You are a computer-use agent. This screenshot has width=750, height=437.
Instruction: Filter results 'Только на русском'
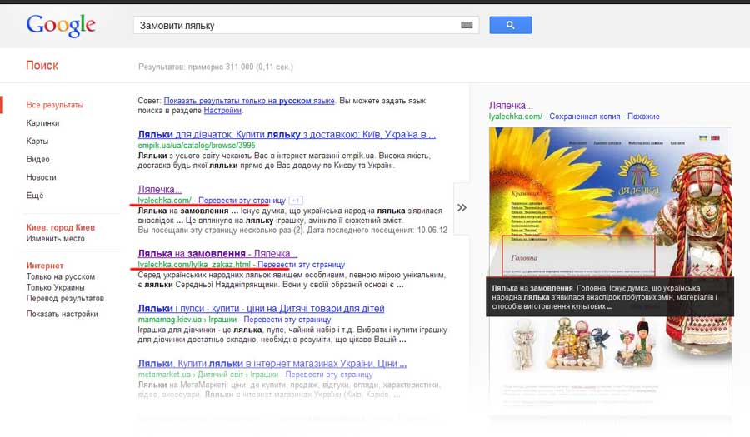coord(61,276)
